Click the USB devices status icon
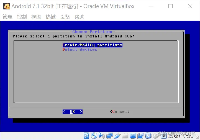The width and height of the screenshot is (200, 140). pos(117,136)
